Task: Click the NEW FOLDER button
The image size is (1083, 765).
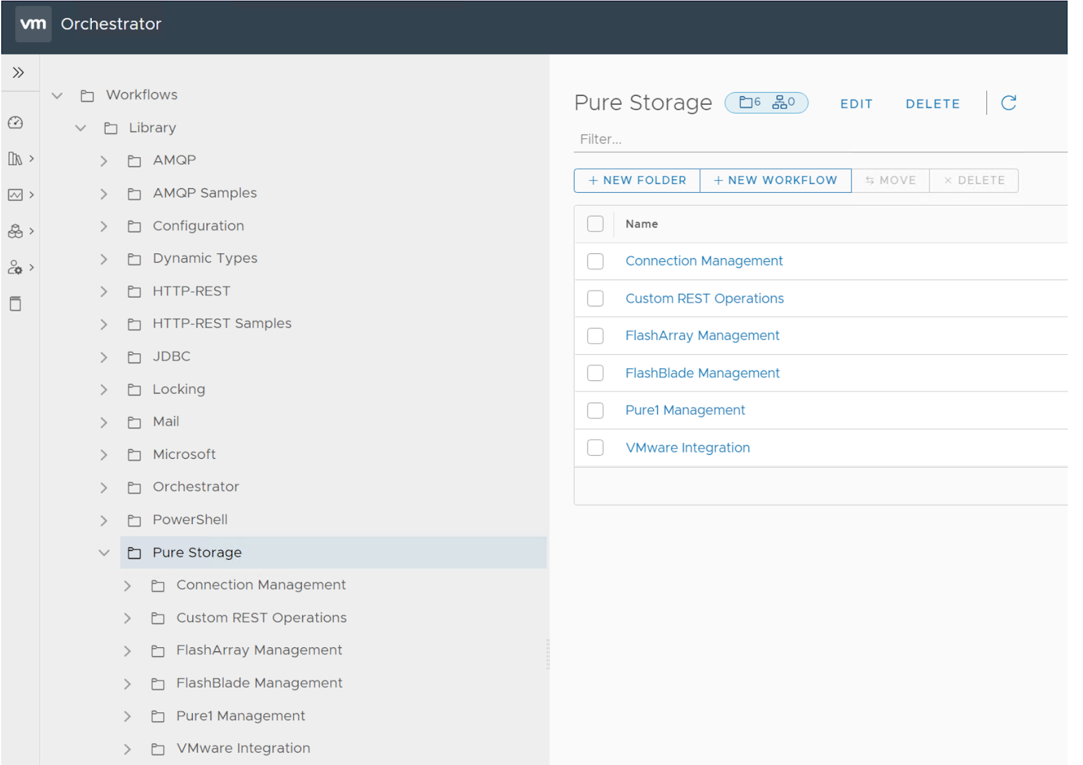Action: tap(637, 180)
